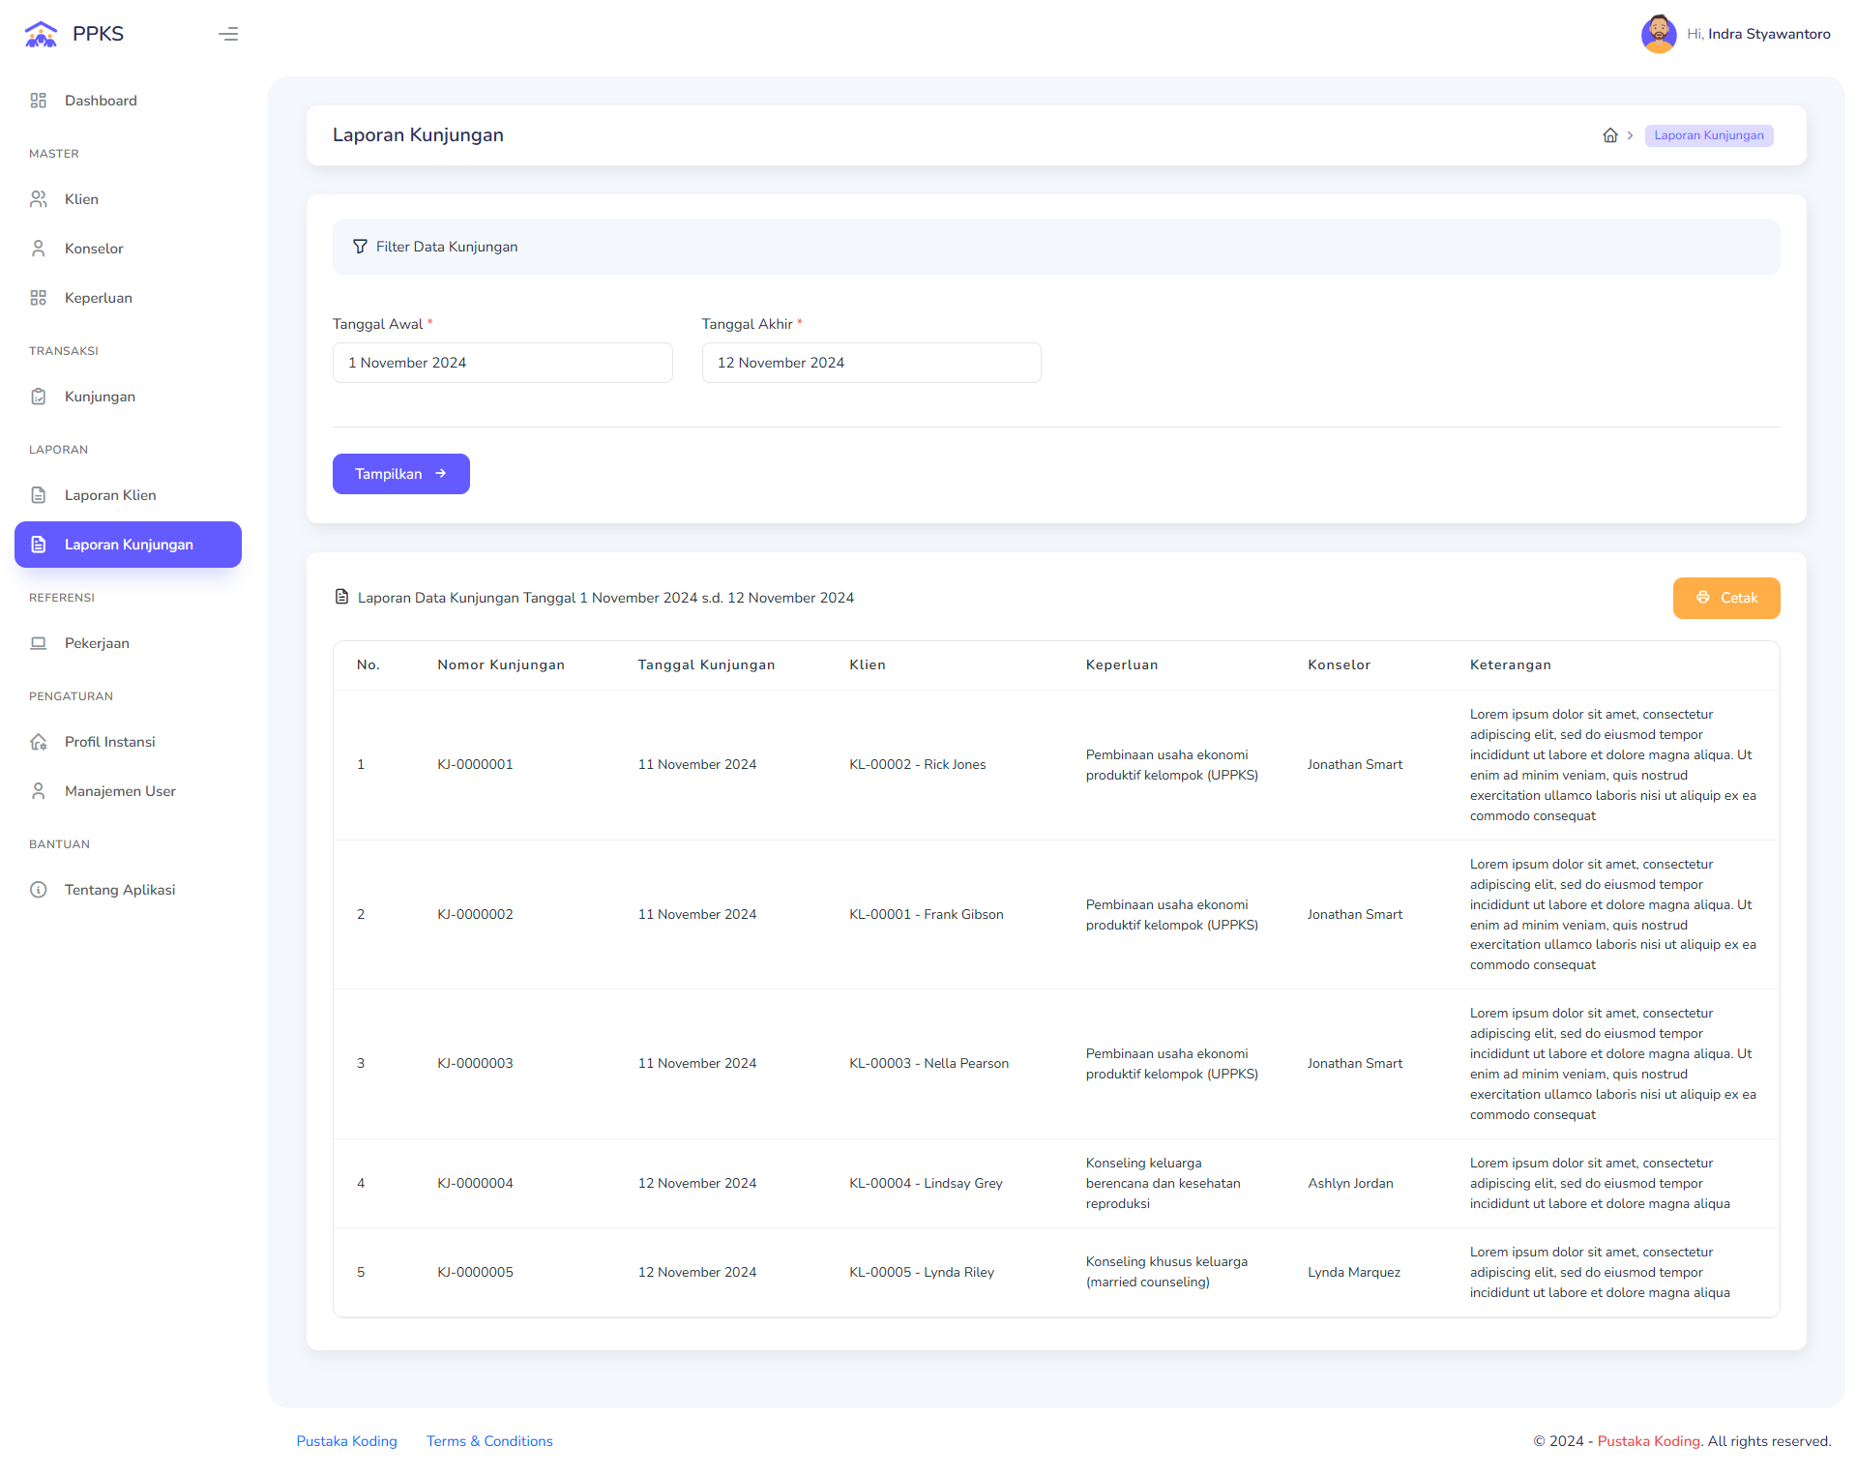
Task: Click the No. column header
Action: [x=368, y=664]
